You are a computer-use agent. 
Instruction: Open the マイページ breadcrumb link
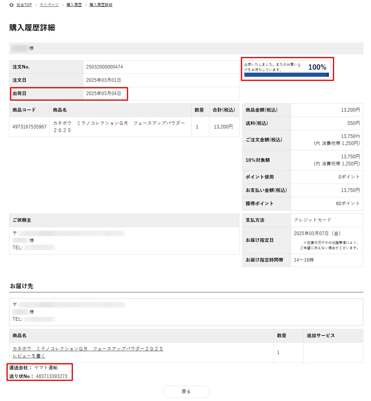[49, 5]
